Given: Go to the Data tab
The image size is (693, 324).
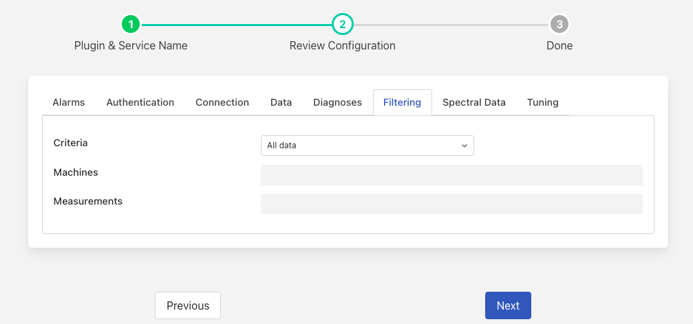Looking at the screenshot, I should click(x=281, y=102).
